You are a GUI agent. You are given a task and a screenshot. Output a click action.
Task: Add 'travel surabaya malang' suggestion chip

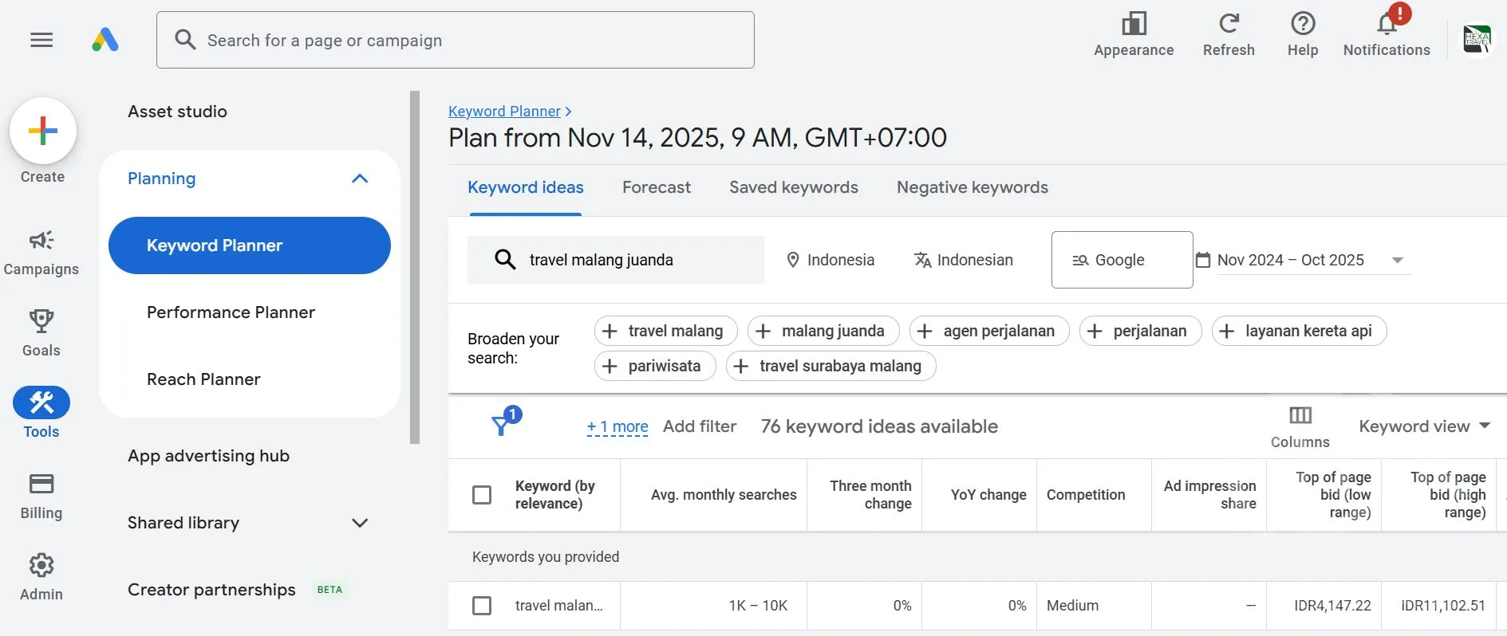[x=830, y=366]
